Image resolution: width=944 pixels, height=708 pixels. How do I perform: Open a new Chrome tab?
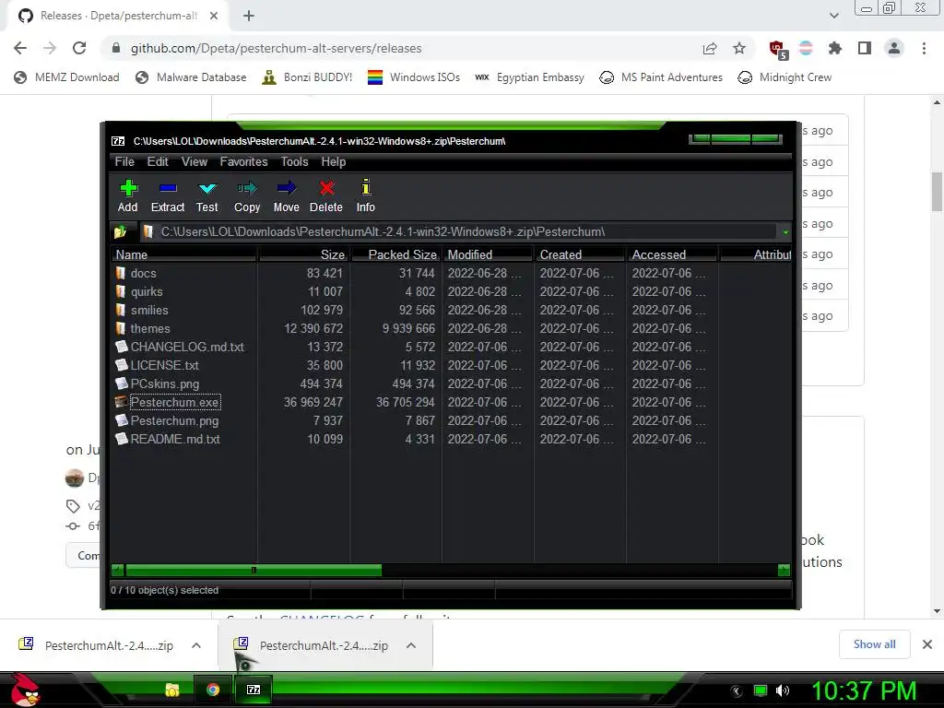(249, 17)
